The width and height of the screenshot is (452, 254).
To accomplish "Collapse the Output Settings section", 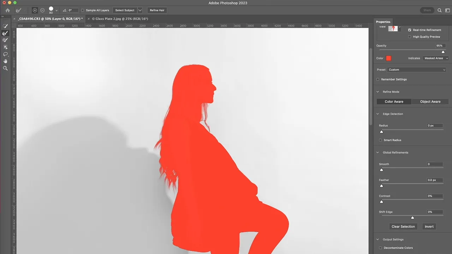I will 377,240.
